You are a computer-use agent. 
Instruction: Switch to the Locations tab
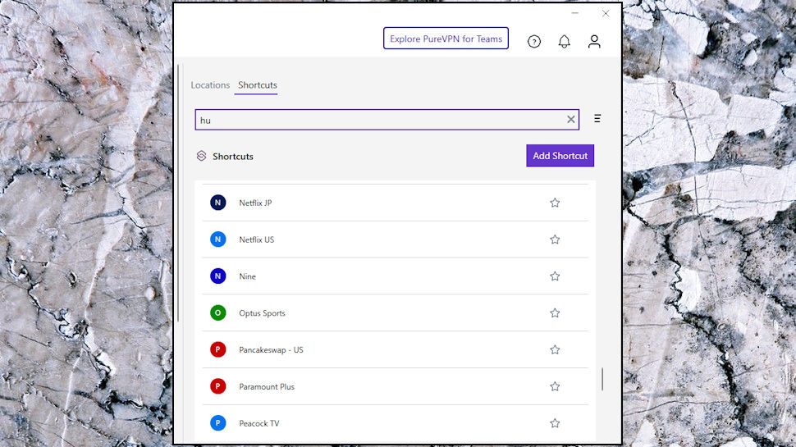210,85
